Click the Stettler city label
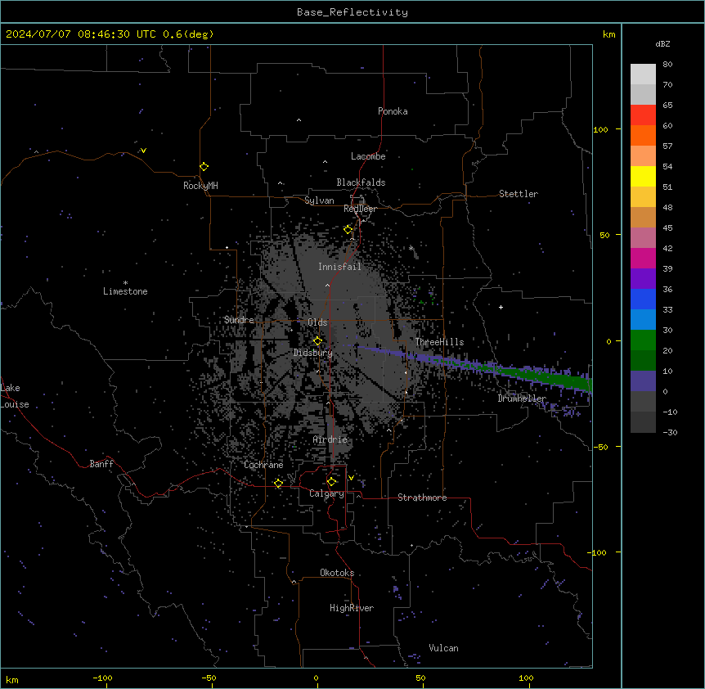Screen dimensions: 705x689 tap(519, 194)
